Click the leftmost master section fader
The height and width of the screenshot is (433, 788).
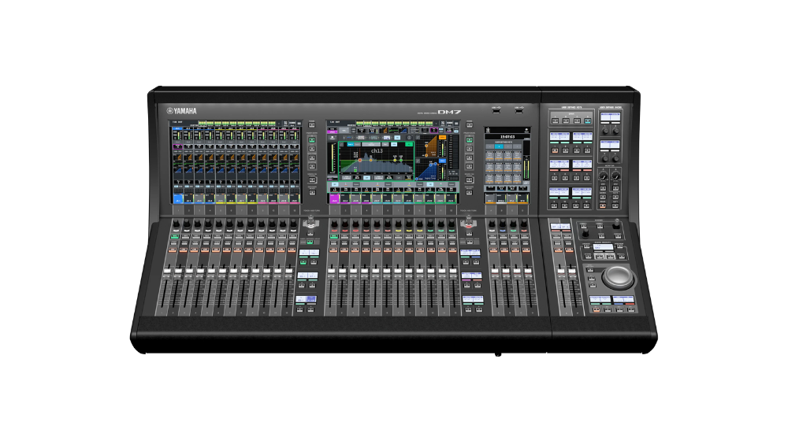tap(561, 272)
